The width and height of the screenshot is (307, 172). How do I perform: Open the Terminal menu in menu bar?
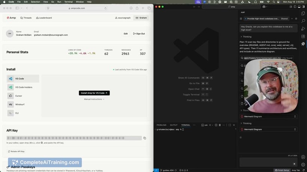pos(69,2)
